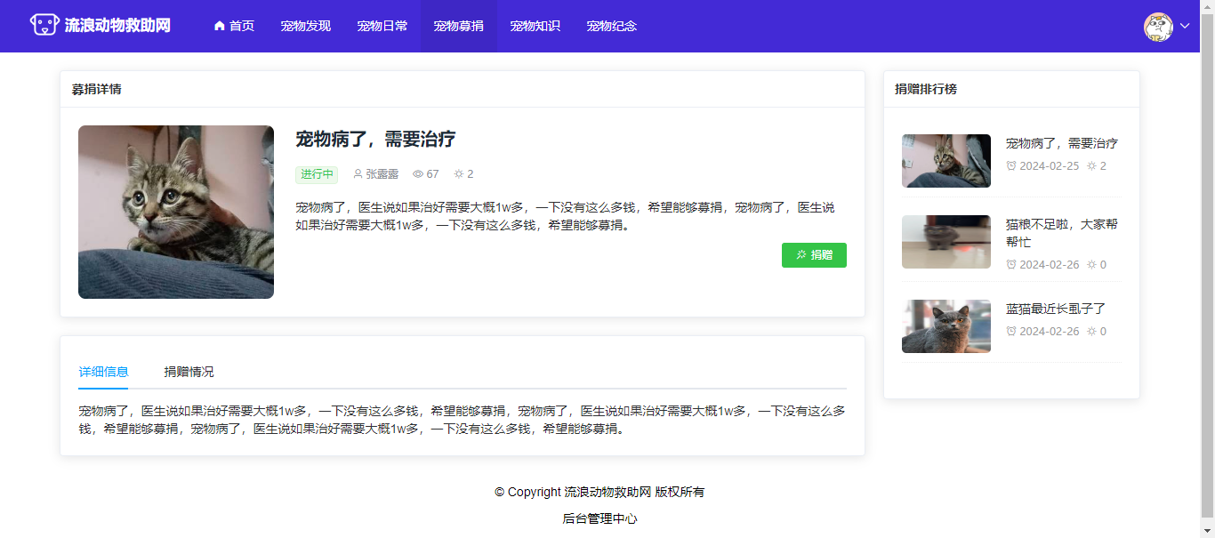Click the author person icon beside 张露露
Screen dimensions: 1215x538
click(x=358, y=174)
